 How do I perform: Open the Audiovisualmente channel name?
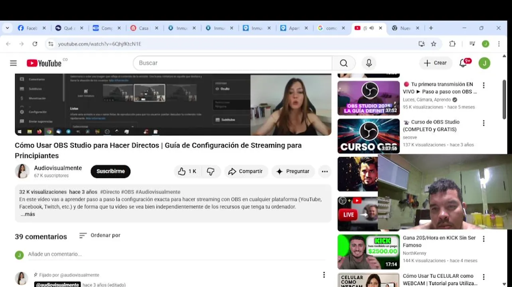(58, 168)
